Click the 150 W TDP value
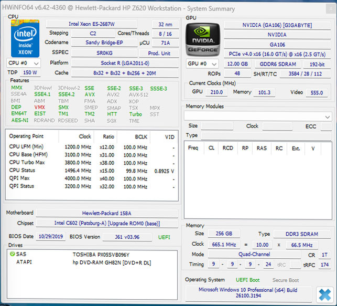The width and height of the screenshot is (337, 306). coord(30,72)
